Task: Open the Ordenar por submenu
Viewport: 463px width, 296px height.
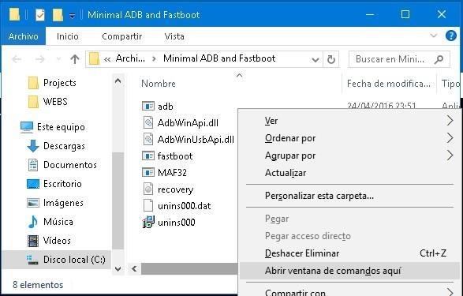Action: pos(350,138)
